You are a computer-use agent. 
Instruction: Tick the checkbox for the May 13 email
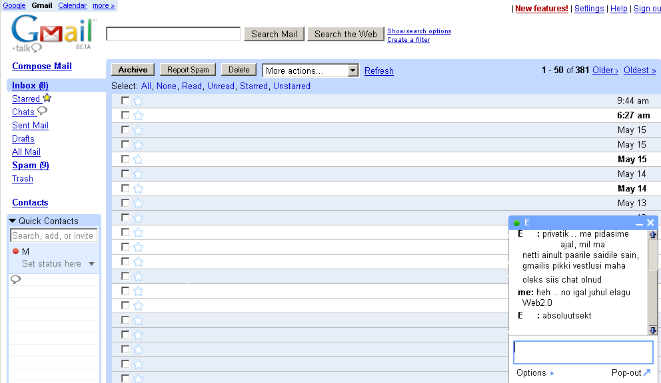(125, 203)
